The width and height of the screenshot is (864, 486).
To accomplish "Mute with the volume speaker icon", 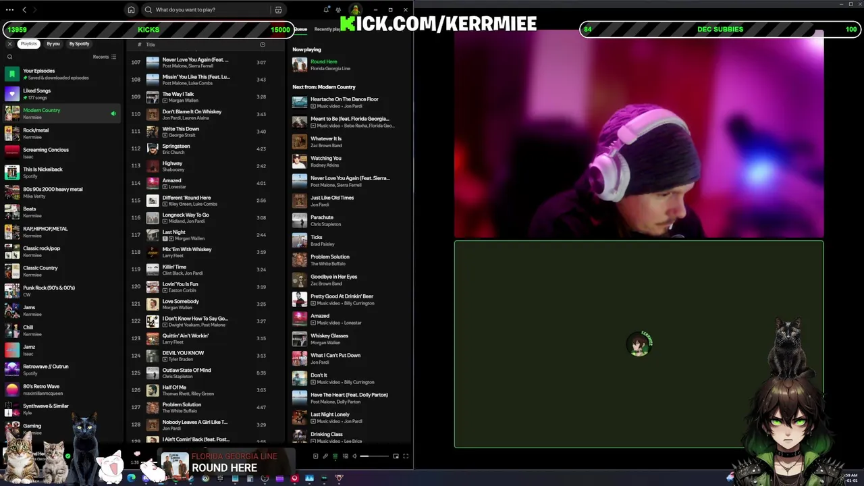I will 355,456.
